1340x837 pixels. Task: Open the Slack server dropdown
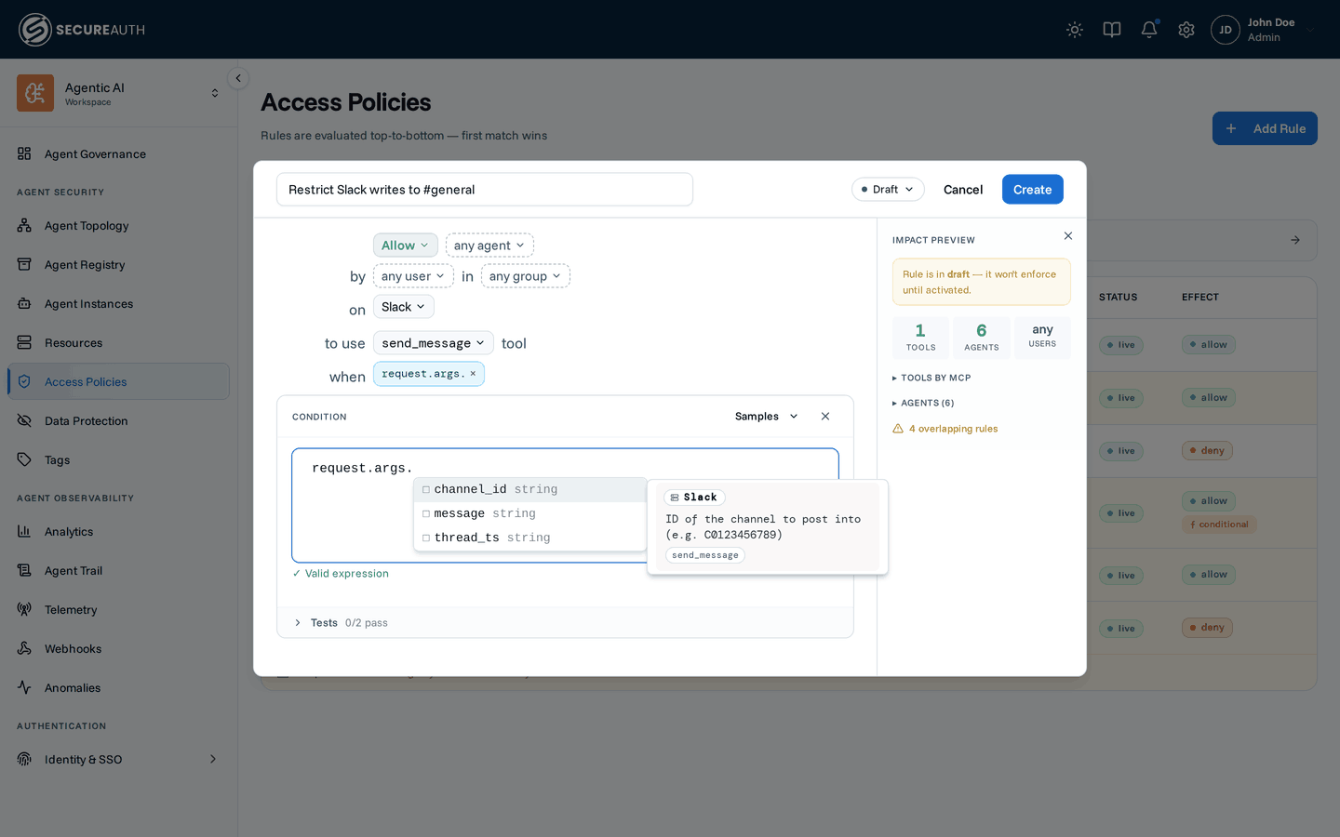(404, 307)
